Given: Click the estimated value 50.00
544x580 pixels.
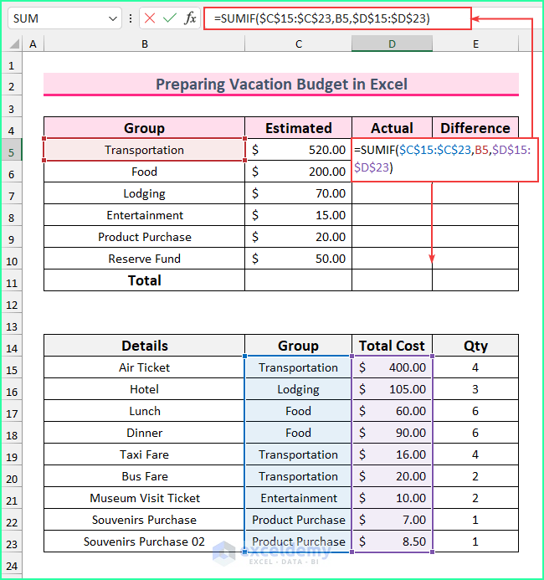Looking at the screenshot, I should pos(299,259).
